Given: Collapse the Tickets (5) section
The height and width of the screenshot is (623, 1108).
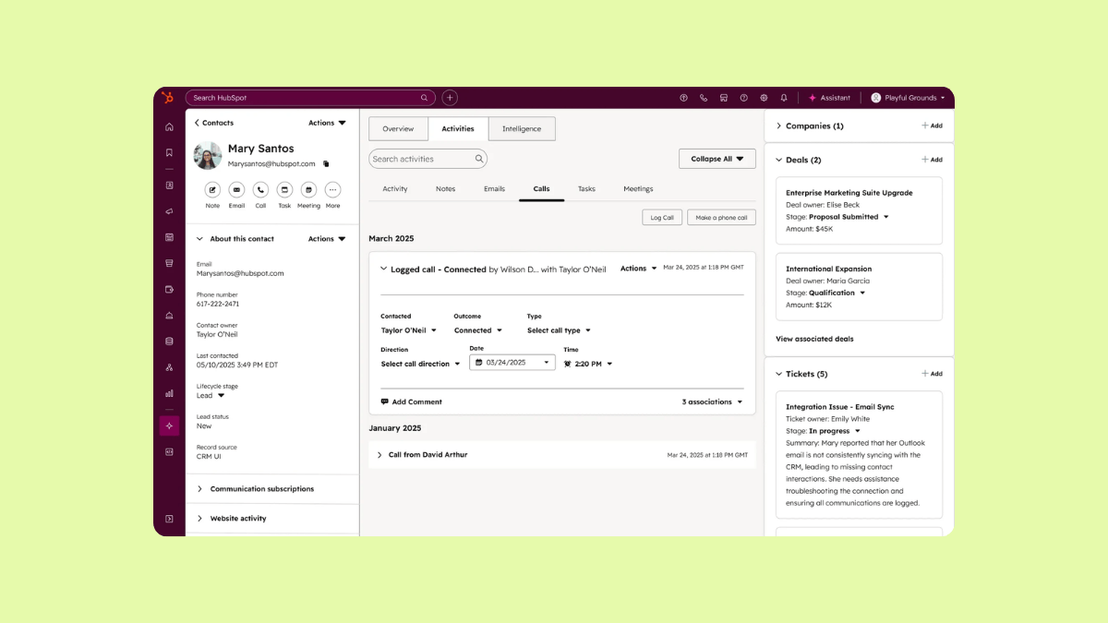Looking at the screenshot, I should (x=779, y=374).
